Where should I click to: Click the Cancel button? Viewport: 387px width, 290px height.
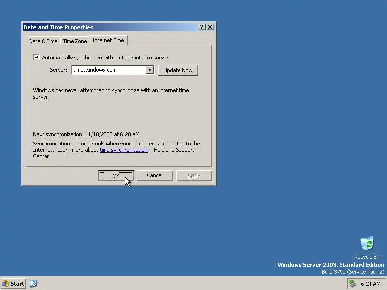coord(155,175)
